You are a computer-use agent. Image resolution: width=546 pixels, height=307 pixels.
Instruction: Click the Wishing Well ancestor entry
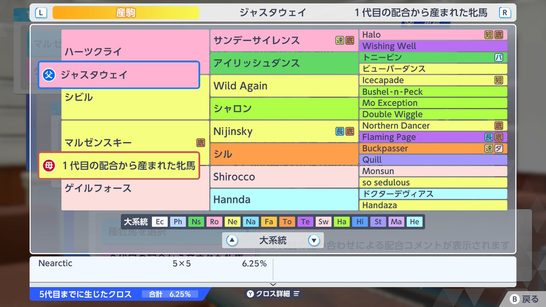[x=433, y=46]
